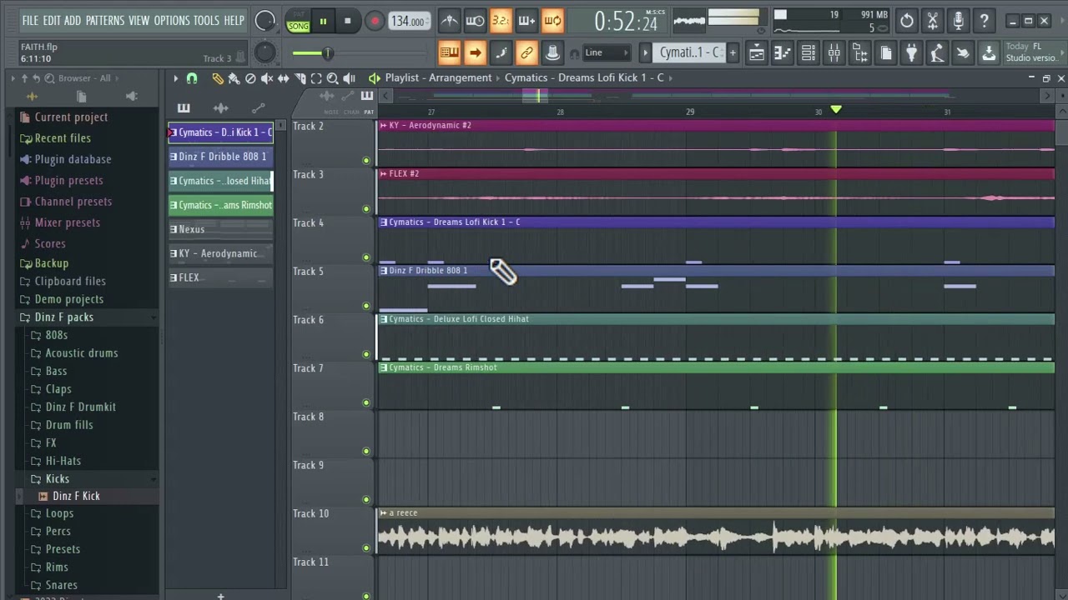Click the record button
This screenshot has width=1068, height=600.
click(375, 21)
